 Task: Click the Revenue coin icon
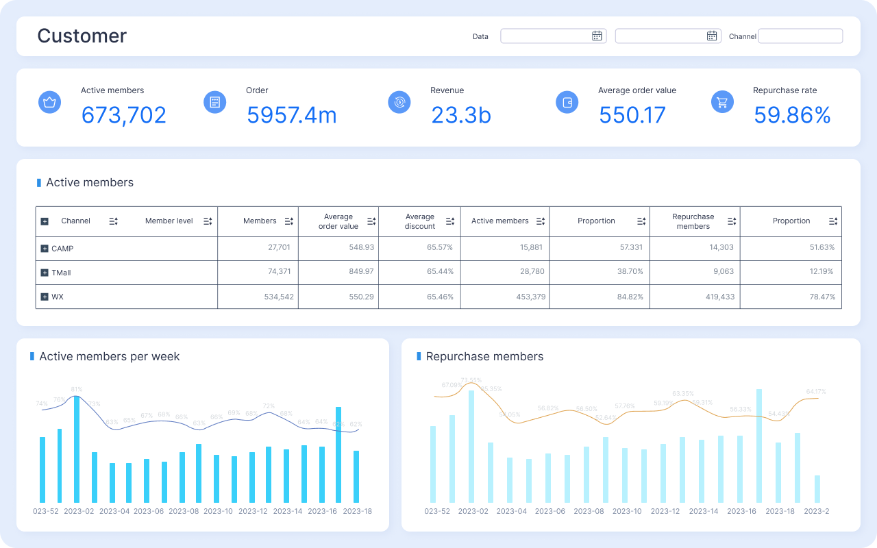(399, 102)
